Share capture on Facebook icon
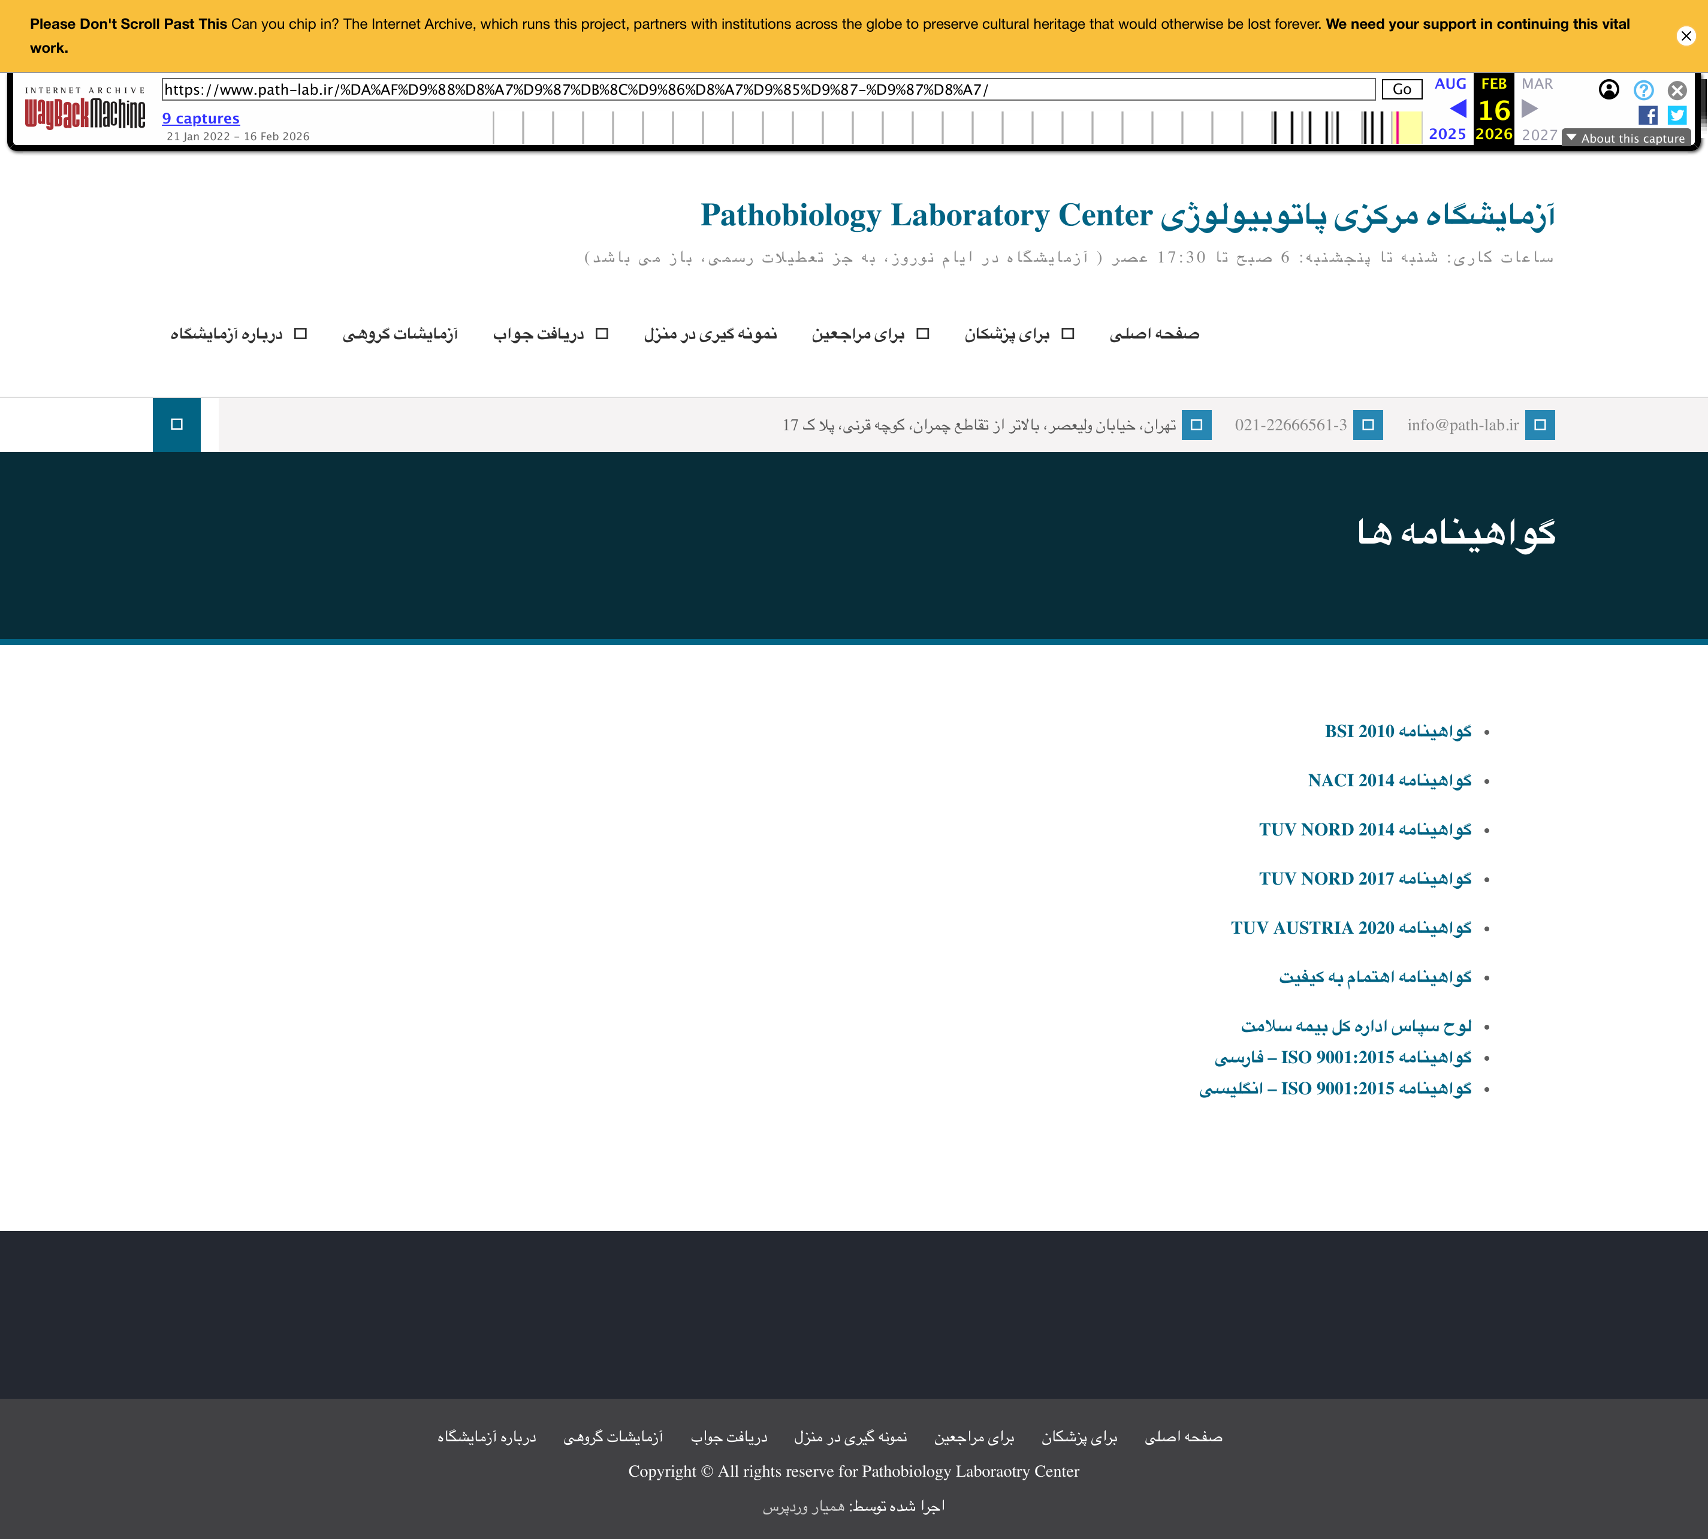The width and height of the screenshot is (1708, 1539). (x=1647, y=115)
